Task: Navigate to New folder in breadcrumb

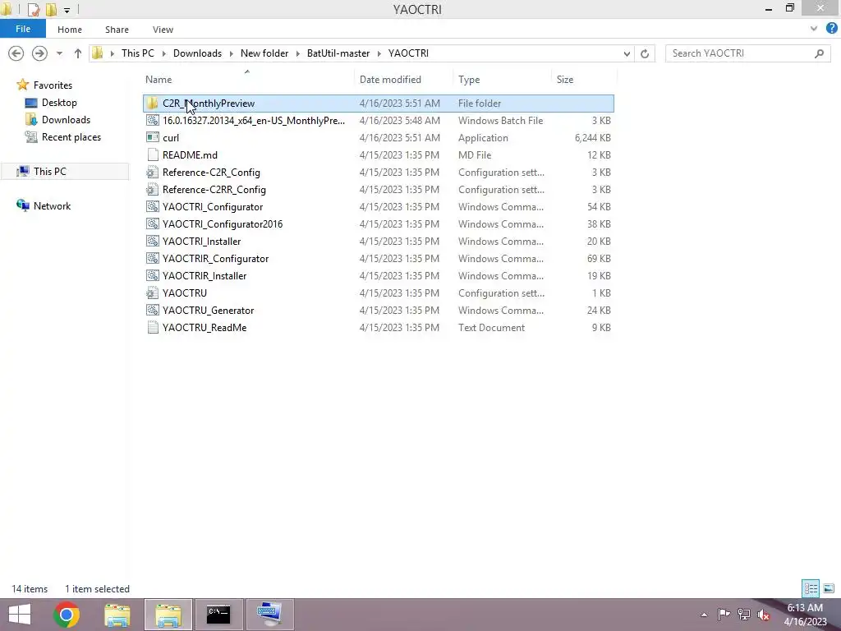Action: pos(264,53)
